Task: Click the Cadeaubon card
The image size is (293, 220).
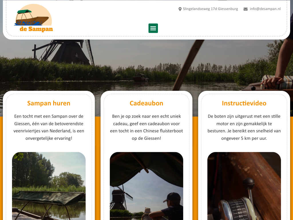Action: click(146, 155)
